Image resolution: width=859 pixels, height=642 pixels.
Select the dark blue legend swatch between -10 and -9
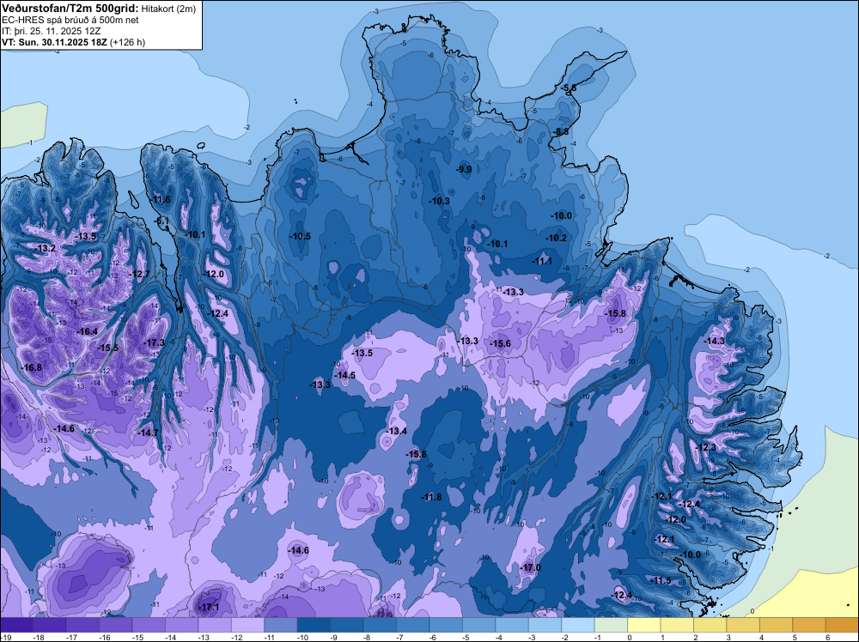pos(314,625)
